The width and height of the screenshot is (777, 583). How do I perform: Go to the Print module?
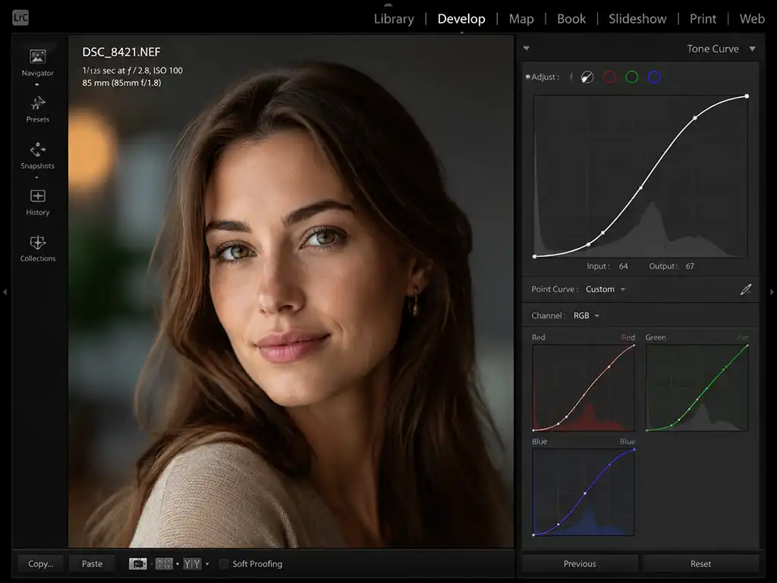pyautogui.click(x=703, y=19)
